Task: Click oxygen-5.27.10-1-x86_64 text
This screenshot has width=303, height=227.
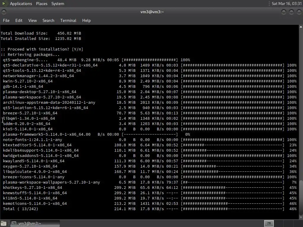Action: [30, 166]
